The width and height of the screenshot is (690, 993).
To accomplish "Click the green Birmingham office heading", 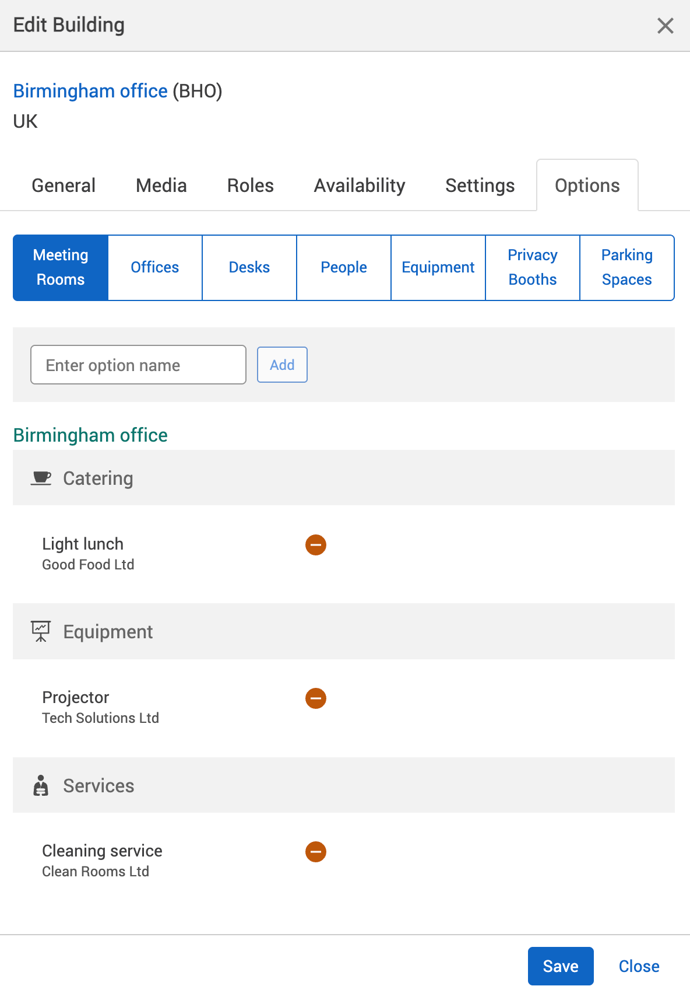I will click(90, 435).
